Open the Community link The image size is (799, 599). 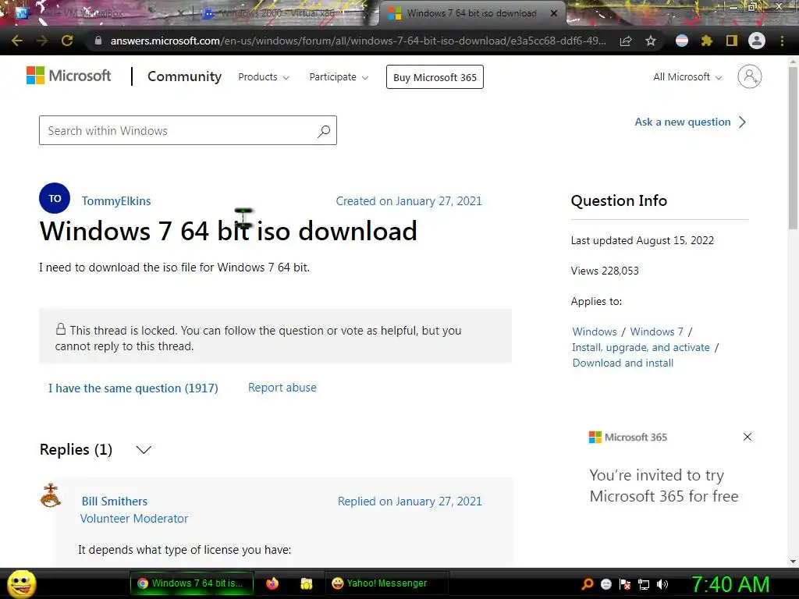pyautogui.click(x=184, y=76)
